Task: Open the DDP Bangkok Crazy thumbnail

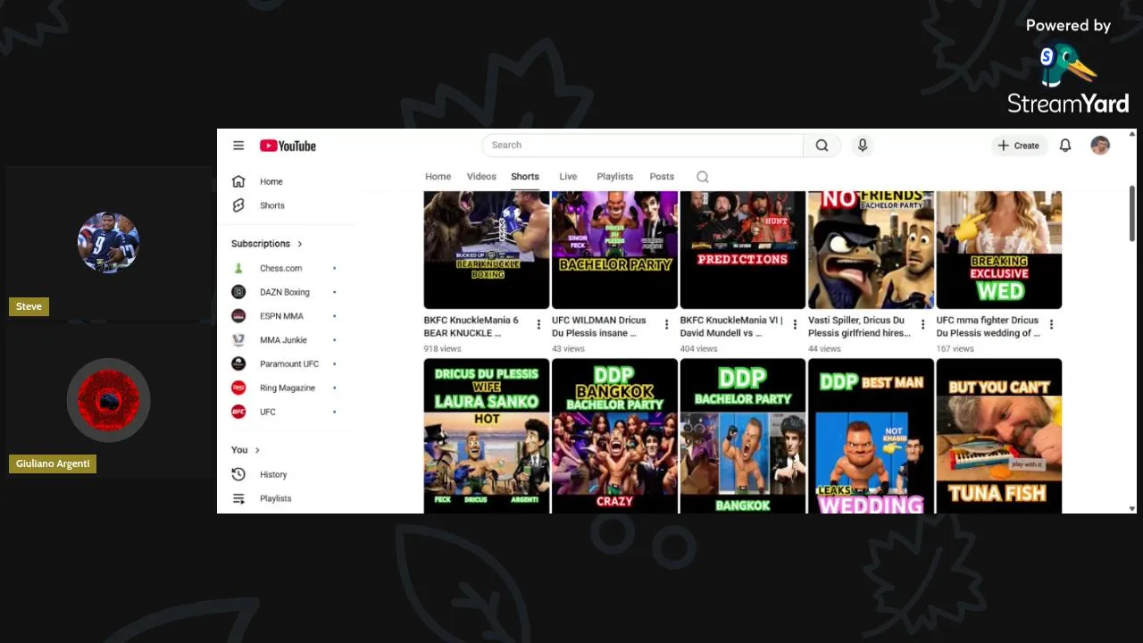Action: point(614,436)
